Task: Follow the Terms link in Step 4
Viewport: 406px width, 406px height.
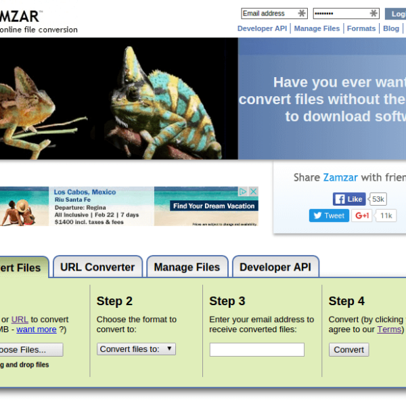Action: point(389,330)
